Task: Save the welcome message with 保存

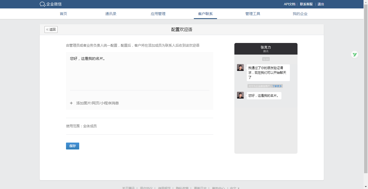Action: pyautogui.click(x=73, y=146)
